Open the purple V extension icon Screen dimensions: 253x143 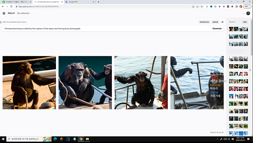pyautogui.click(x=219, y=6)
